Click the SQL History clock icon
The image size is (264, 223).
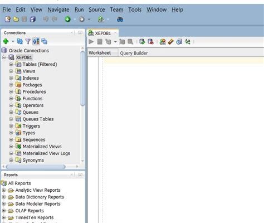(179, 42)
